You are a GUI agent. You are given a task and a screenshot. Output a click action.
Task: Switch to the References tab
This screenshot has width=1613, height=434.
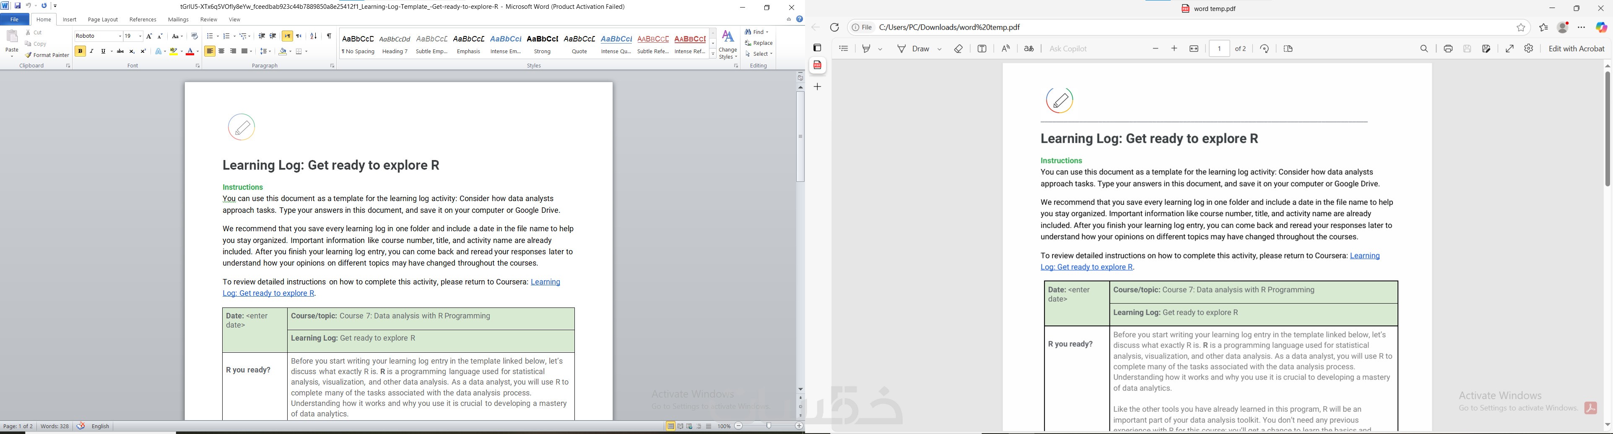(x=143, y=20)
